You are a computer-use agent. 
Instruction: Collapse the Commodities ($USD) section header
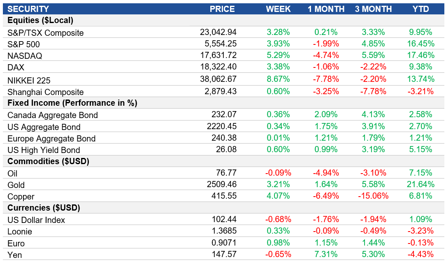[43, 161]
